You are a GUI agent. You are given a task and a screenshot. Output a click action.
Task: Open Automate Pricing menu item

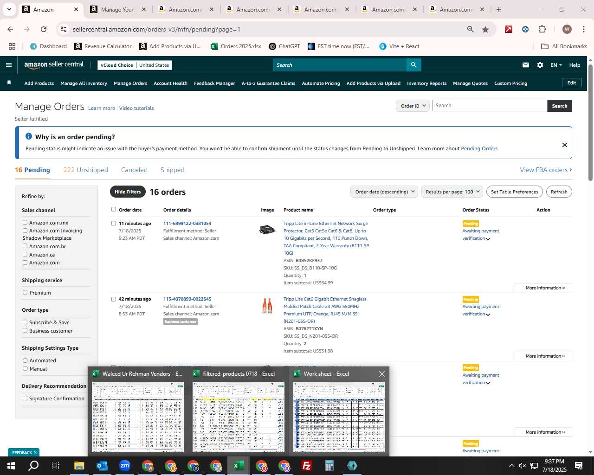click(321, 83)
